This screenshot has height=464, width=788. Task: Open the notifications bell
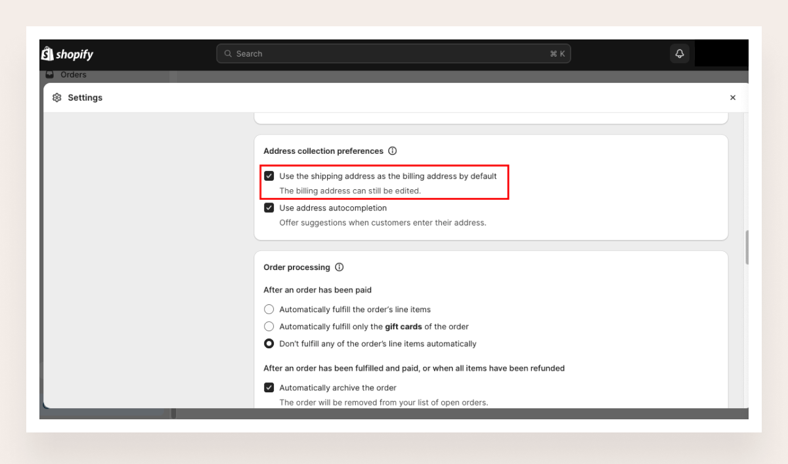click(x=679, y=54)
